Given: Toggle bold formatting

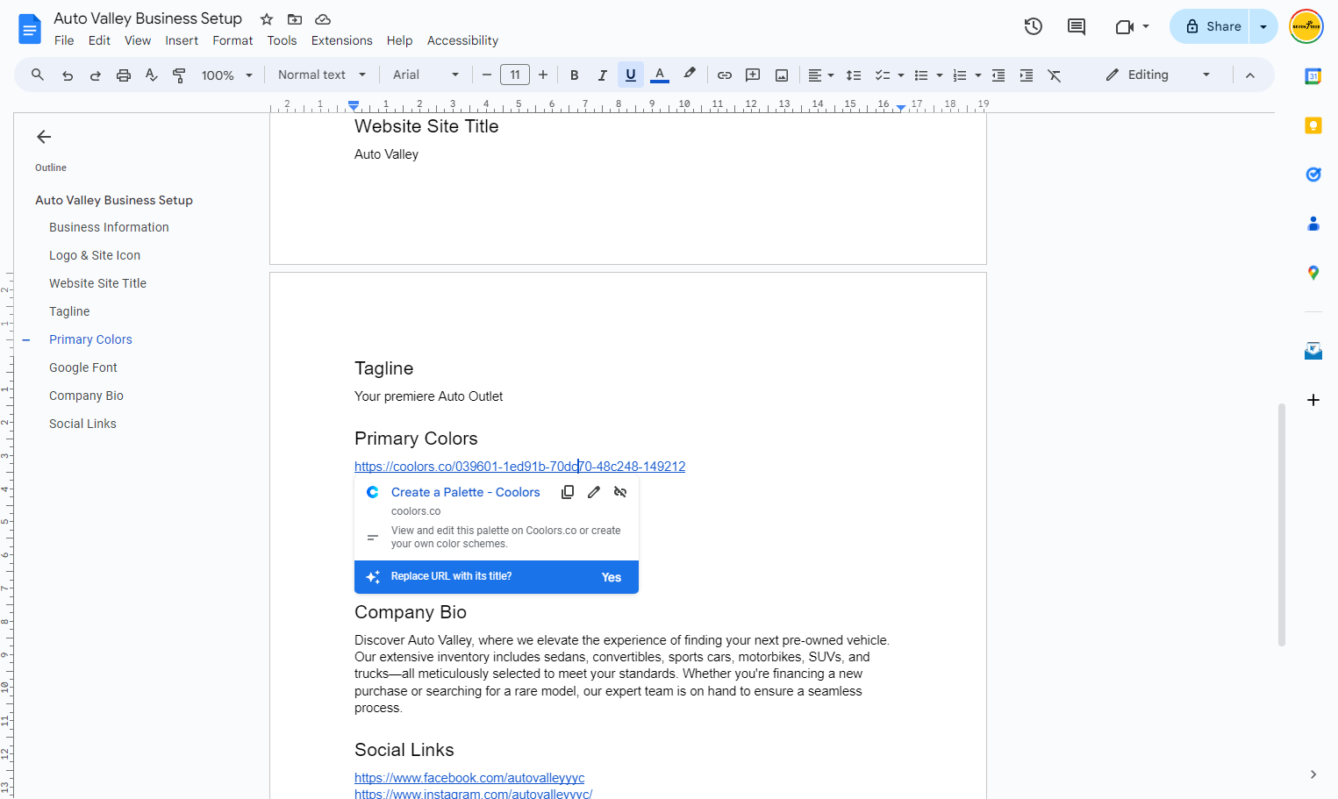Looking at the screenshot, I should point(575,75).
